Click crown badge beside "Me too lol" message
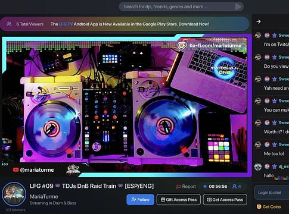 pos(274,144)
